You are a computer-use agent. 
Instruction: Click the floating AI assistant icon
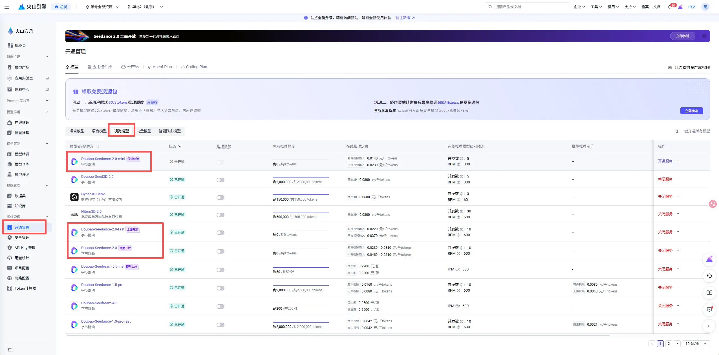709,259
